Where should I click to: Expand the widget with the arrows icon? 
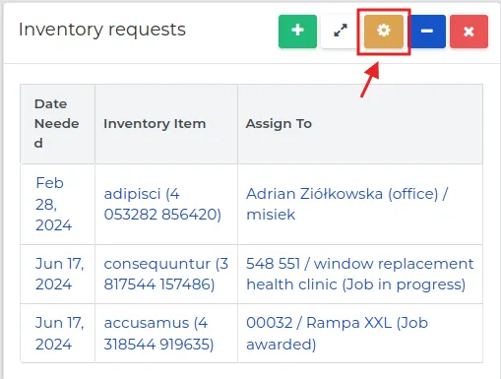(x=341, y=32)
